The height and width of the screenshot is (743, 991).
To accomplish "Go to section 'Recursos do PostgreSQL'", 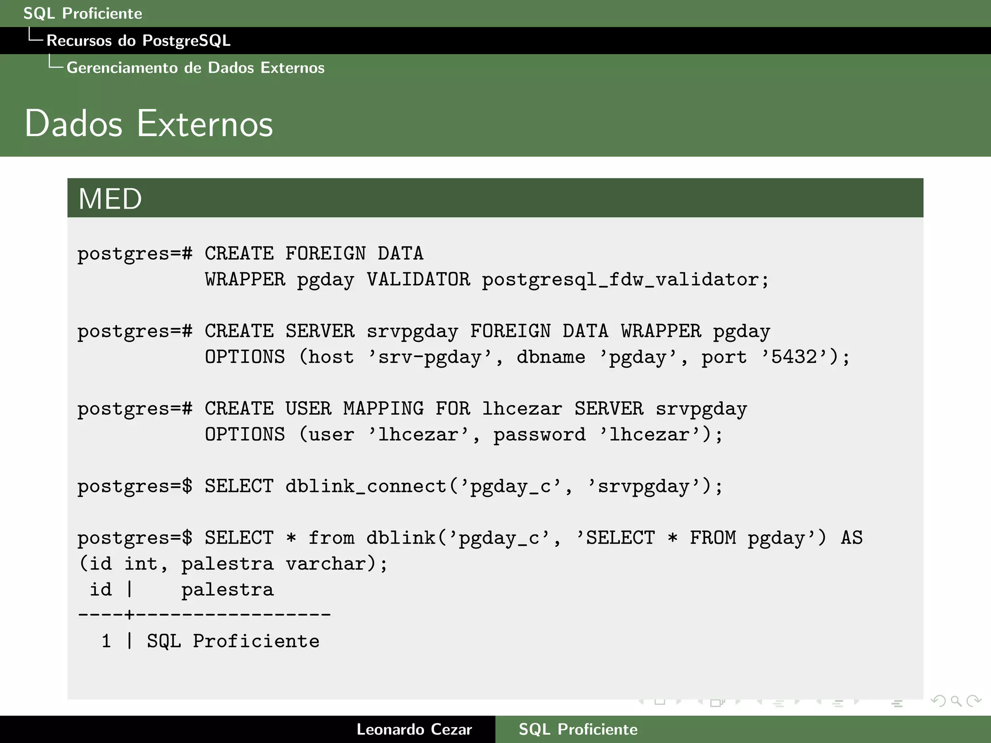I will pyautogui.click(x=138, y=41).
